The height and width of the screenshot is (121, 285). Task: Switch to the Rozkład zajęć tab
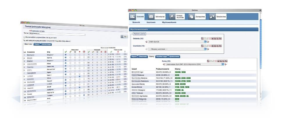162,57
